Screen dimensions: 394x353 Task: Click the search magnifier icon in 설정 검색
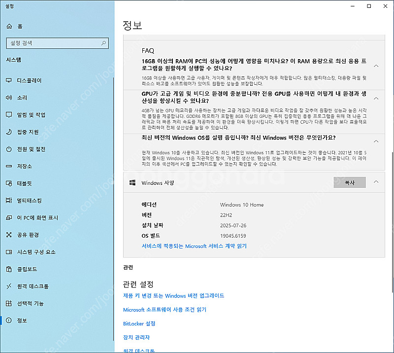click(x=103, y=43)
